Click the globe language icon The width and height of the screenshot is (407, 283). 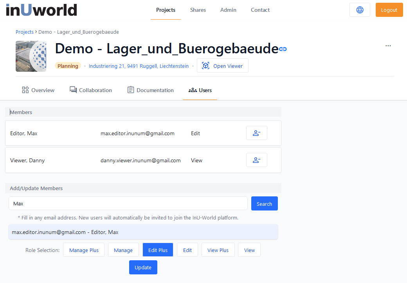360,10
